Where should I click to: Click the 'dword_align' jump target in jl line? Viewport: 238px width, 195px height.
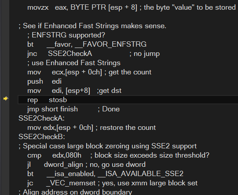pos(63,165)
